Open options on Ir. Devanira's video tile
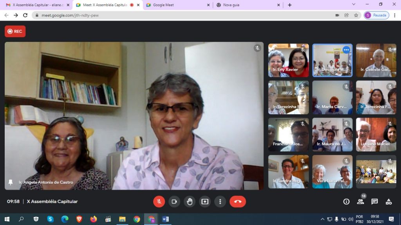The image size is (401, 225). pos(346,50)
